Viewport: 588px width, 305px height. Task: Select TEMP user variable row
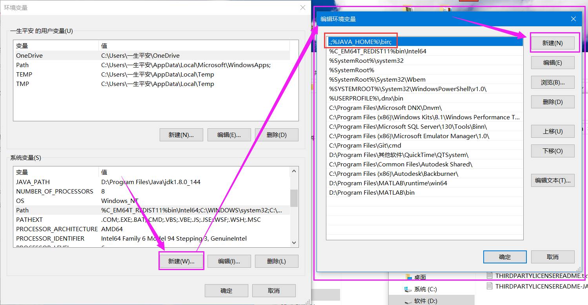pyautogui.click(x=152, y=75)
